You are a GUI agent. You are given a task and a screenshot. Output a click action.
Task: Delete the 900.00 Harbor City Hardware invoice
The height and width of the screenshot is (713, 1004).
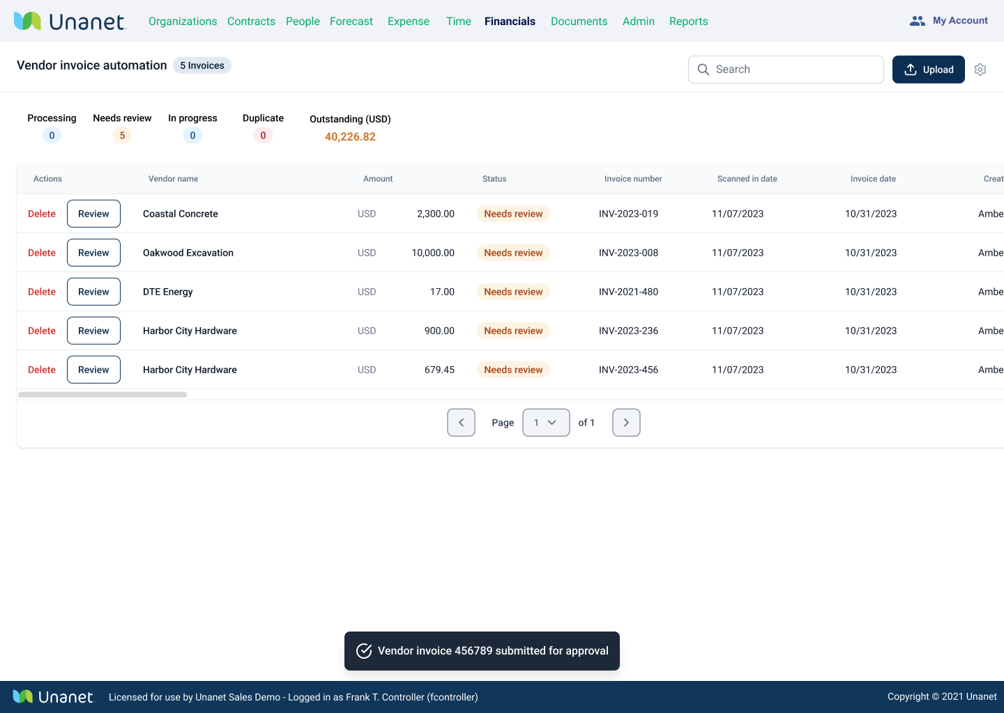pyautogui.click(x=42, y=331)
